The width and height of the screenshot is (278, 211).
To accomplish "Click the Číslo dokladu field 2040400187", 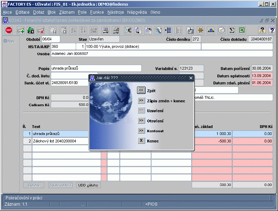I will click(x=261, y=39).
